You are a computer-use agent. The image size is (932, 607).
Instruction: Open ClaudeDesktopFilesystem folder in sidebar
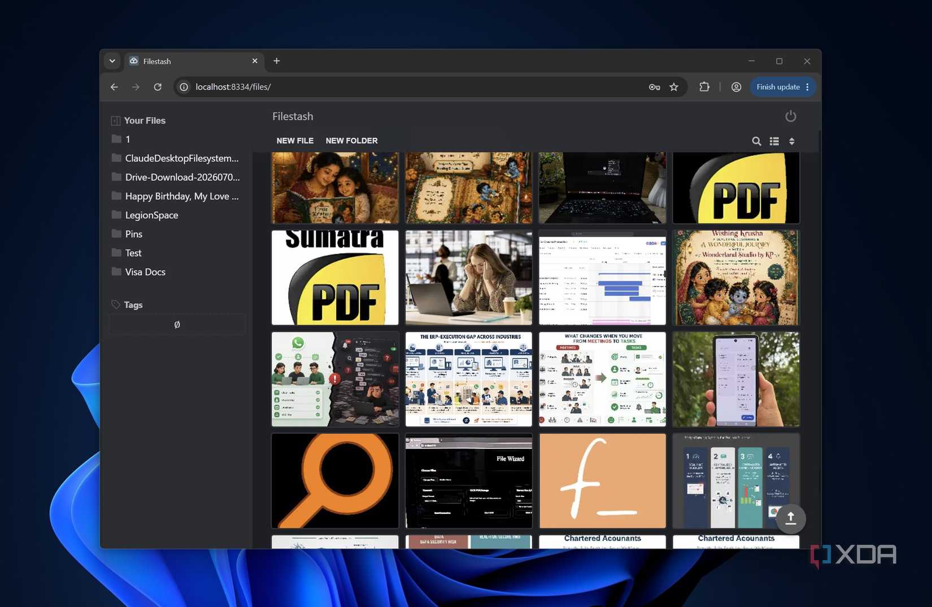point(177,158)
